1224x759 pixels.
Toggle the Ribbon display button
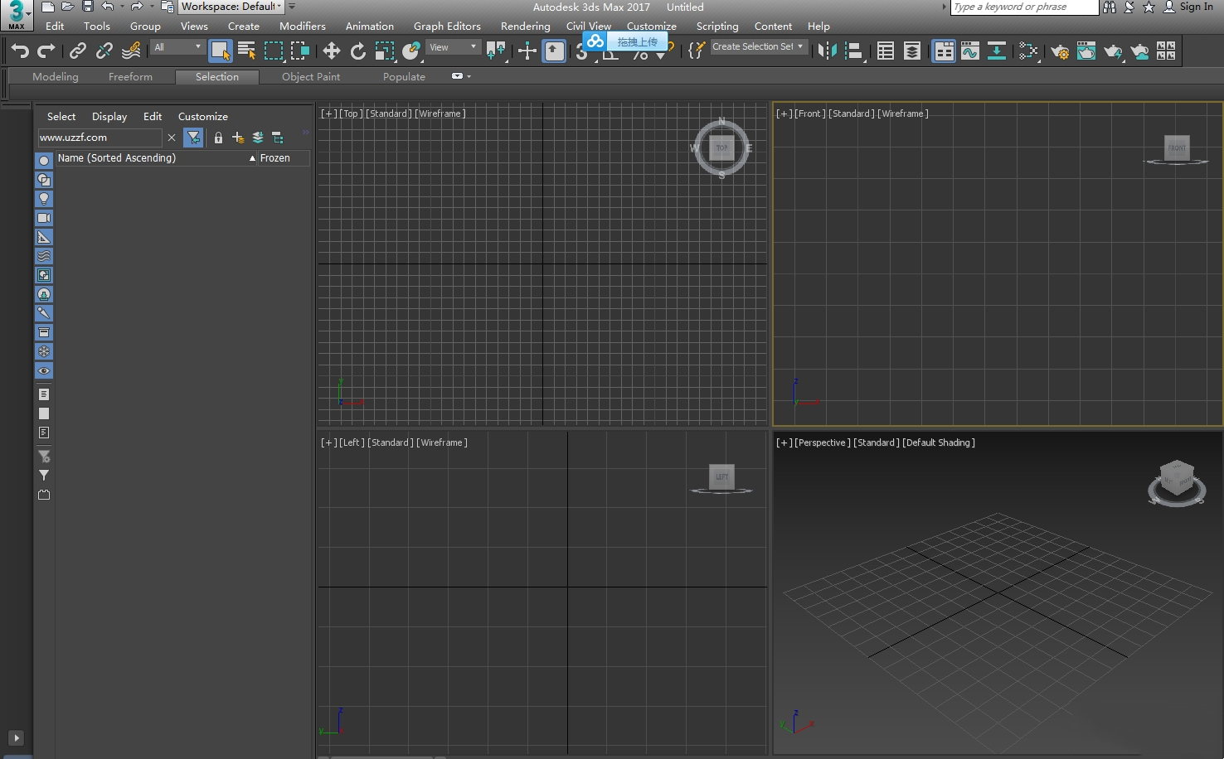(944, 51)
